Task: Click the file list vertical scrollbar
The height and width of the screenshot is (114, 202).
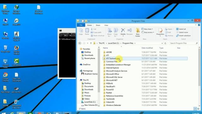Action: point(199,67)
